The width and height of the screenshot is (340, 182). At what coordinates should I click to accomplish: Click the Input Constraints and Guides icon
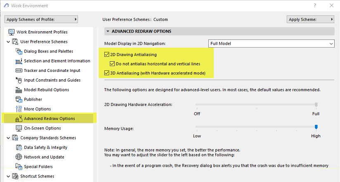(x=18, y=80)
